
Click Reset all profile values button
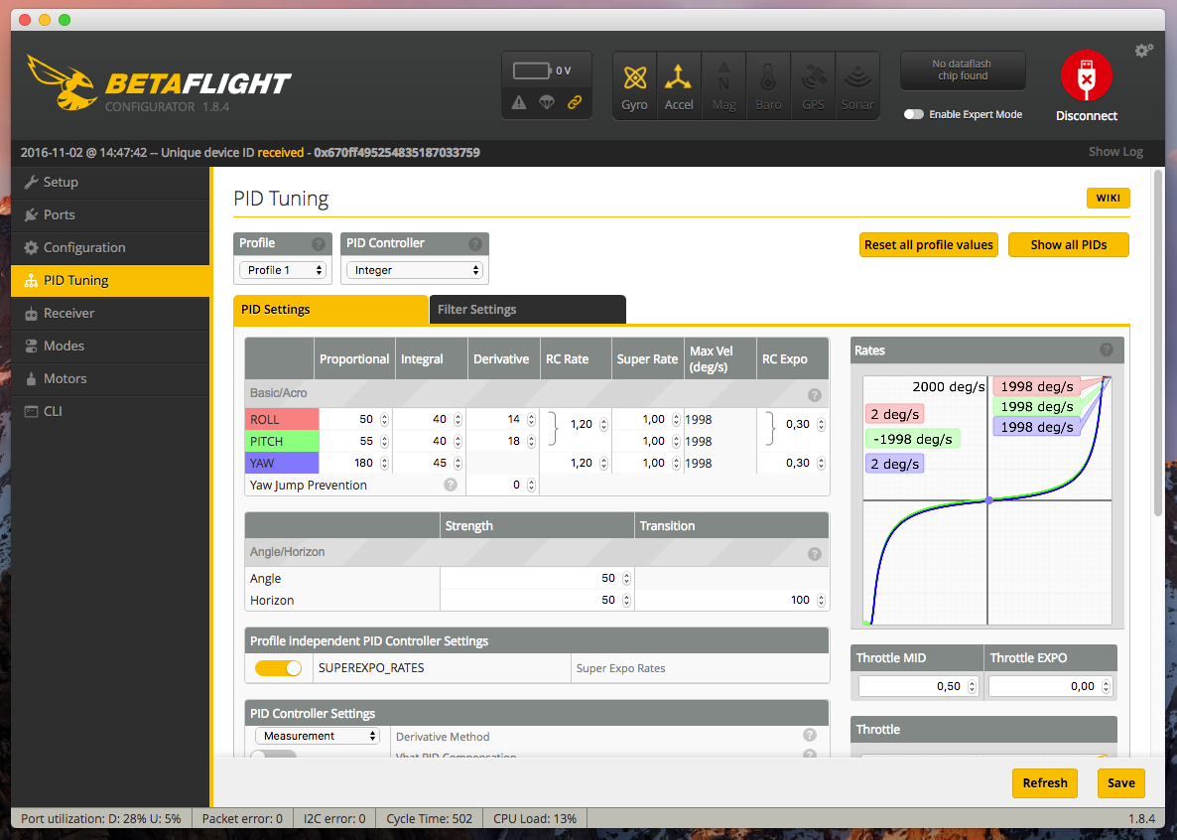tap(929, 245)
